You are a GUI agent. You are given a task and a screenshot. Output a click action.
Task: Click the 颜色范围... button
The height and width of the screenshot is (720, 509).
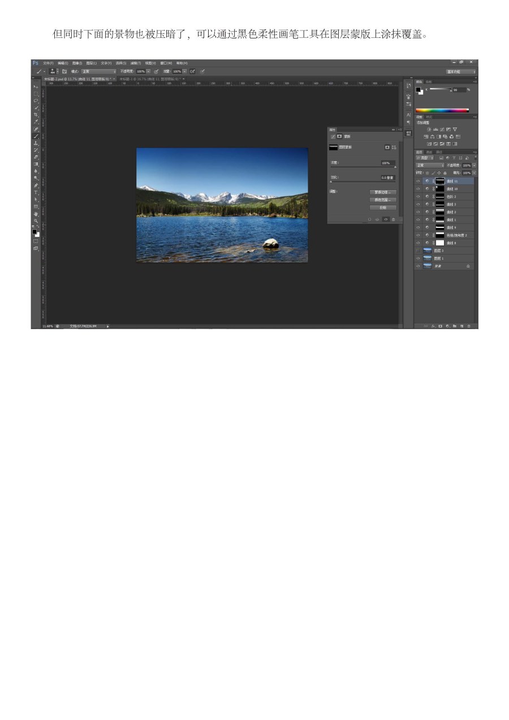click(383, 200)
